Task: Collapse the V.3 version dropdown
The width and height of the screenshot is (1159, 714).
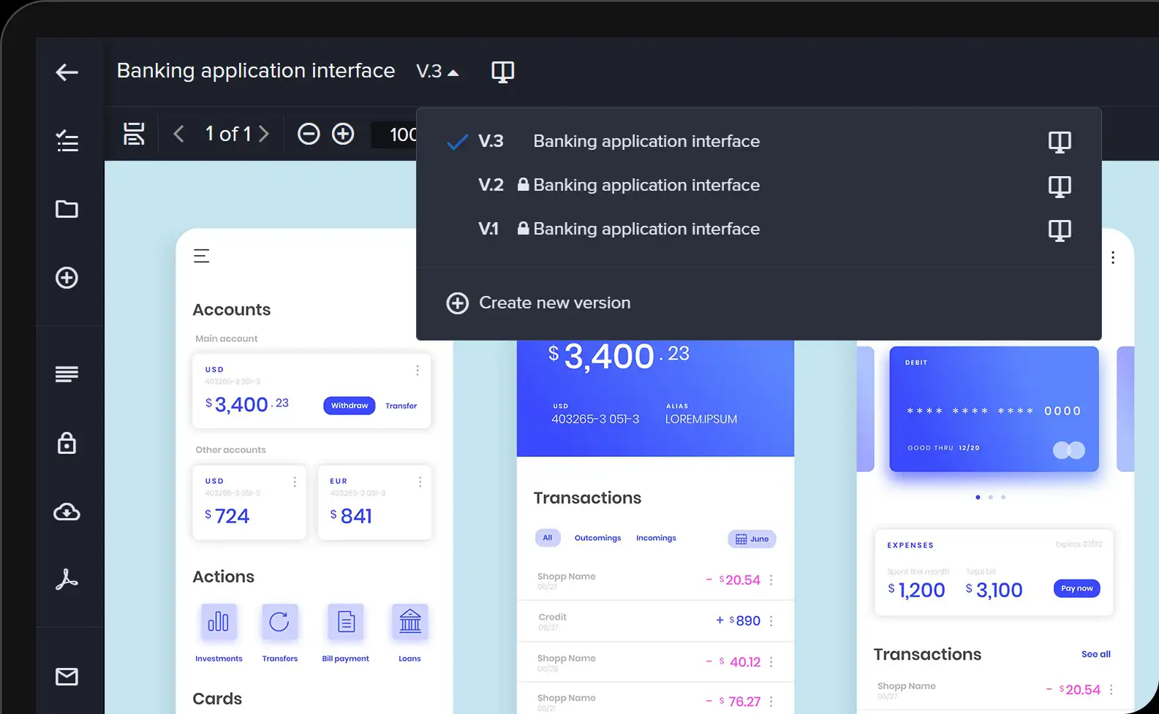Action: (x=437, y=72)
